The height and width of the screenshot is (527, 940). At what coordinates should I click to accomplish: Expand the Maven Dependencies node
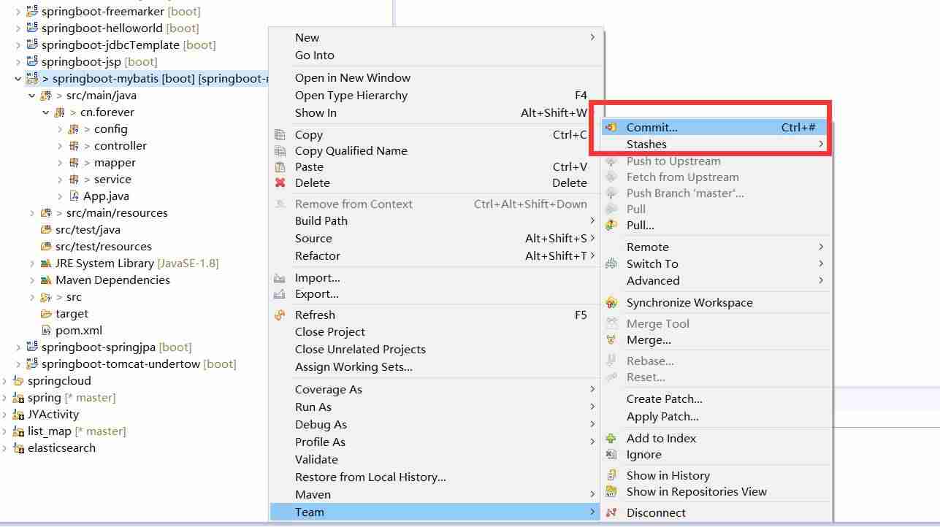[x=32, y=280]
